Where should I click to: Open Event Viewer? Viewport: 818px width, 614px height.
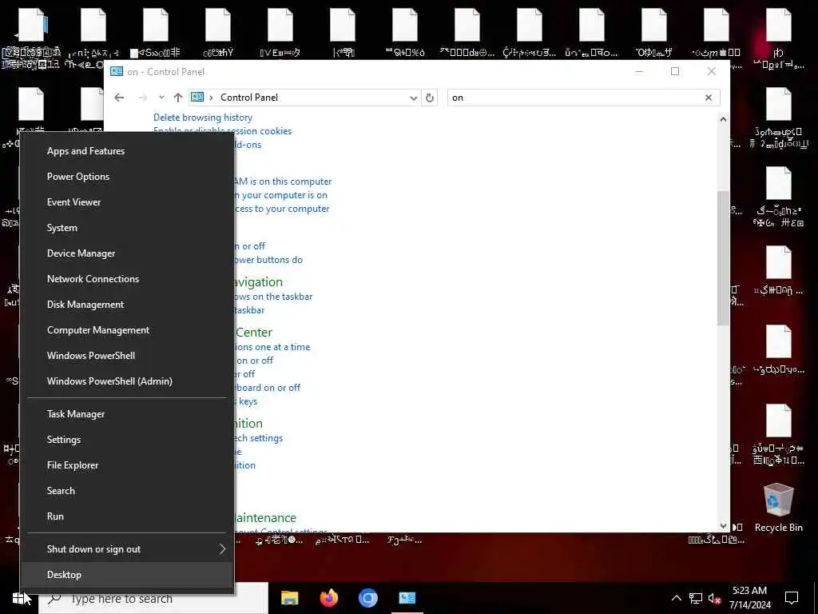(127, 202)
